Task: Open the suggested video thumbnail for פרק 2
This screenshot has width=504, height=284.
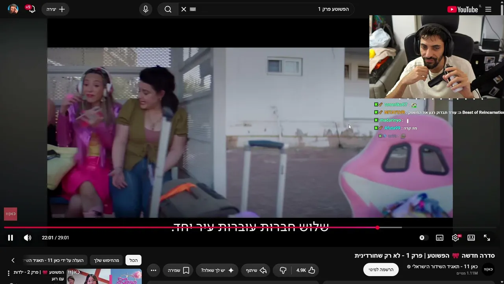Action: [104, 277]
